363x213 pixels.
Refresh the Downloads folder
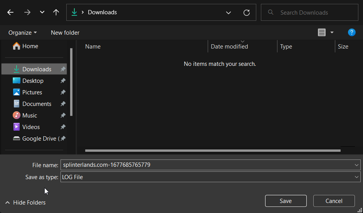pos(247,12)
